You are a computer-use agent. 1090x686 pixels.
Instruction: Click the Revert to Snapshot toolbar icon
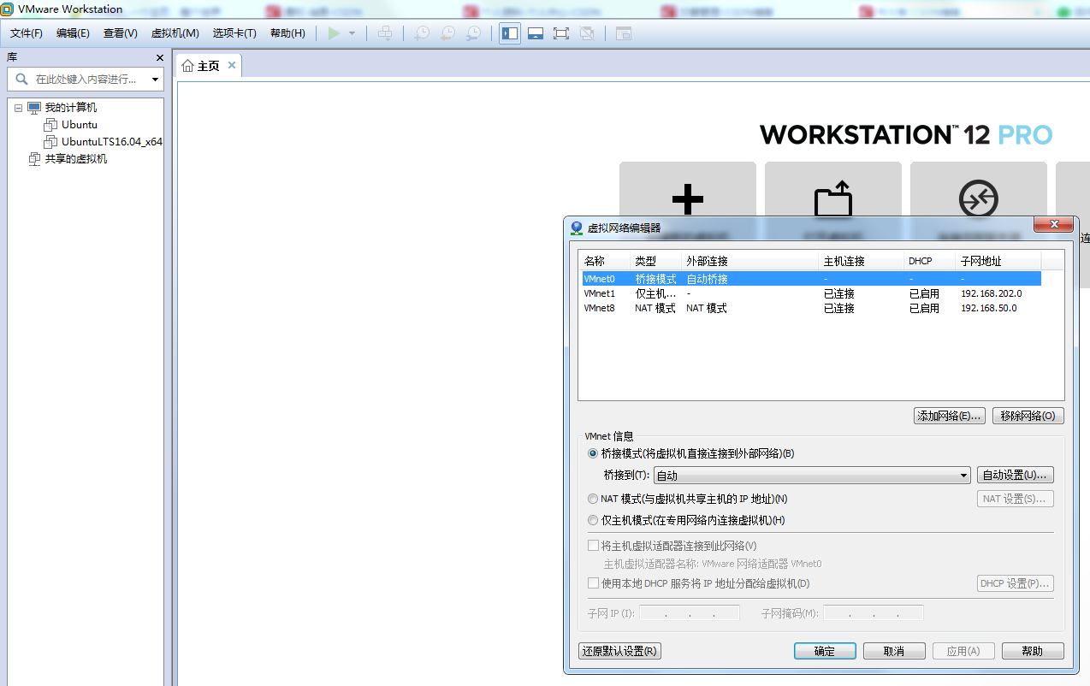[x=447, y=33]
